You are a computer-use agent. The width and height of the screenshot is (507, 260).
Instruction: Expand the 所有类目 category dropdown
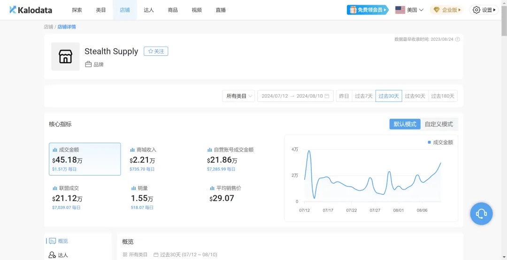[x=238, y=96]
